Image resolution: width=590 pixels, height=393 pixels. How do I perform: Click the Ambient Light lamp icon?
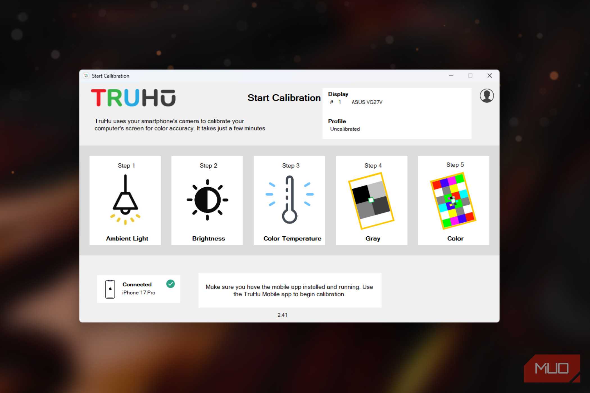pos(125,200)
